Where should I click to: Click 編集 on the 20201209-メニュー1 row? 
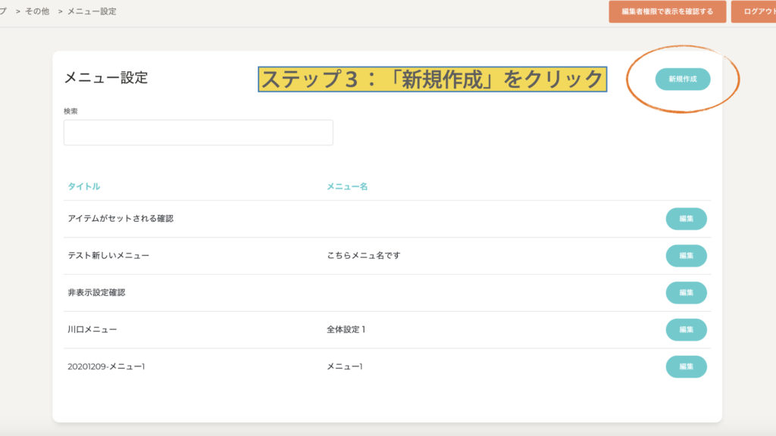pos(686,367)
